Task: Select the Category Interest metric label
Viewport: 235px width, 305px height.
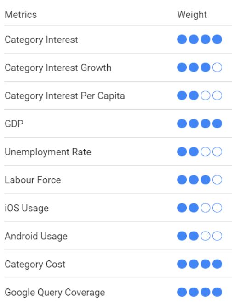Action: click(x=41, y=40)
